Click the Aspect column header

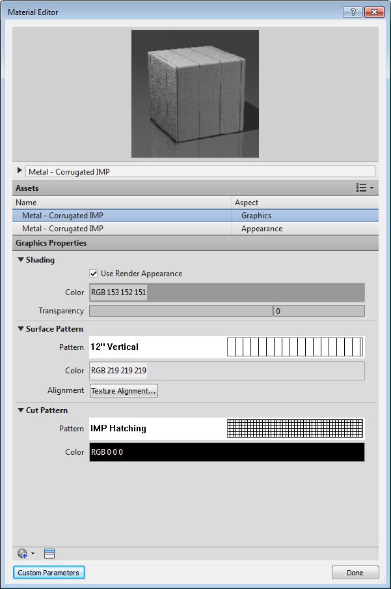point(305,203)
